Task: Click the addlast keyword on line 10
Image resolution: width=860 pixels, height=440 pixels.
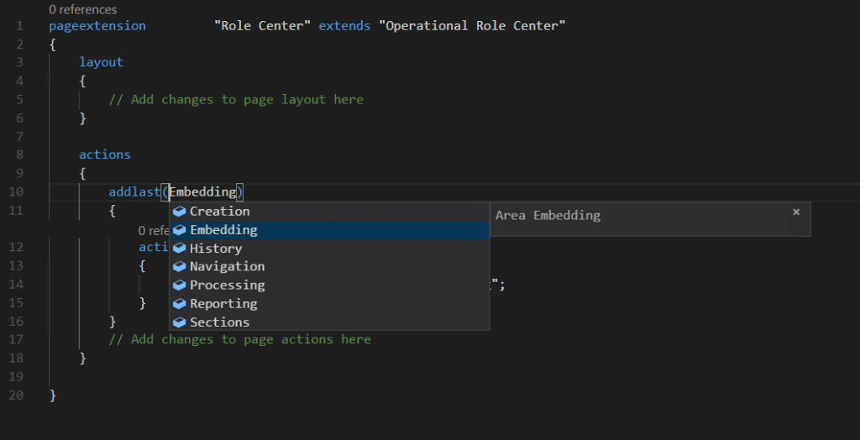Action: (x=134, y=192)
